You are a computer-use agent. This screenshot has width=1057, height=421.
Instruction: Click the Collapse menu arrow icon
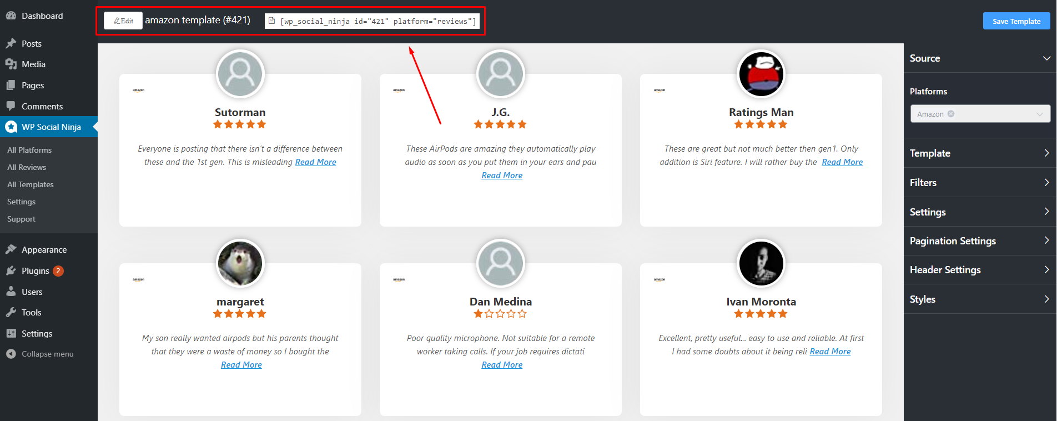click(11, 354)
